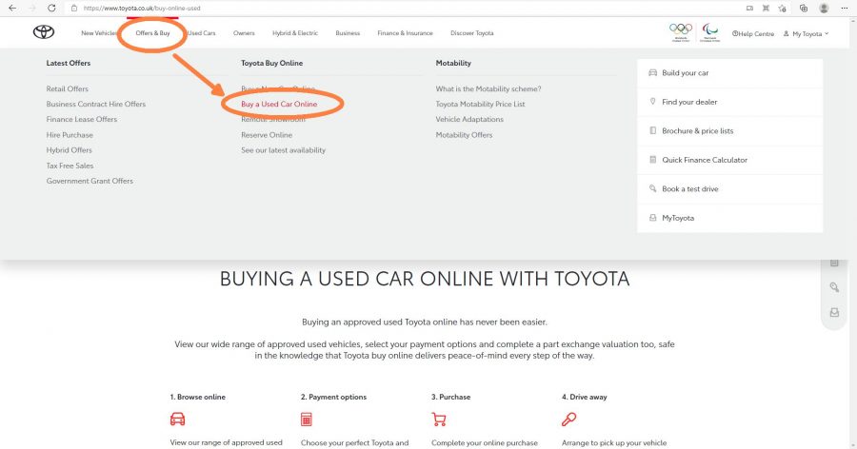Select Buy a Used Car Online
Viewport: 857px width, 449px height.
coord(279,104)
